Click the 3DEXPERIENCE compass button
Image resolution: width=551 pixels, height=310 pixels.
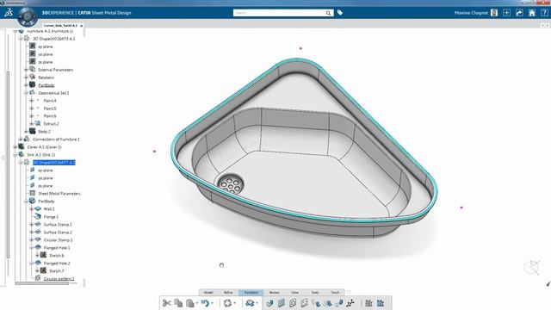(x=28, y=17)
